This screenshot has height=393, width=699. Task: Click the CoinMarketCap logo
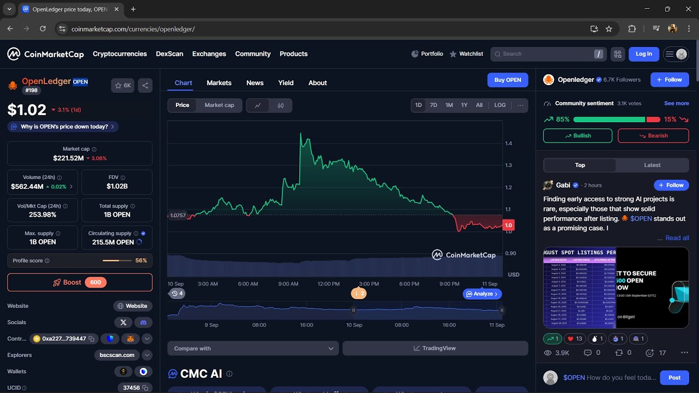pos(45,54)
